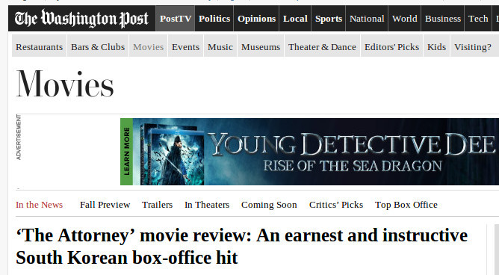Select Local in top navigation
Viewport: 499px width, 275px height.
[x=295, y=19]
